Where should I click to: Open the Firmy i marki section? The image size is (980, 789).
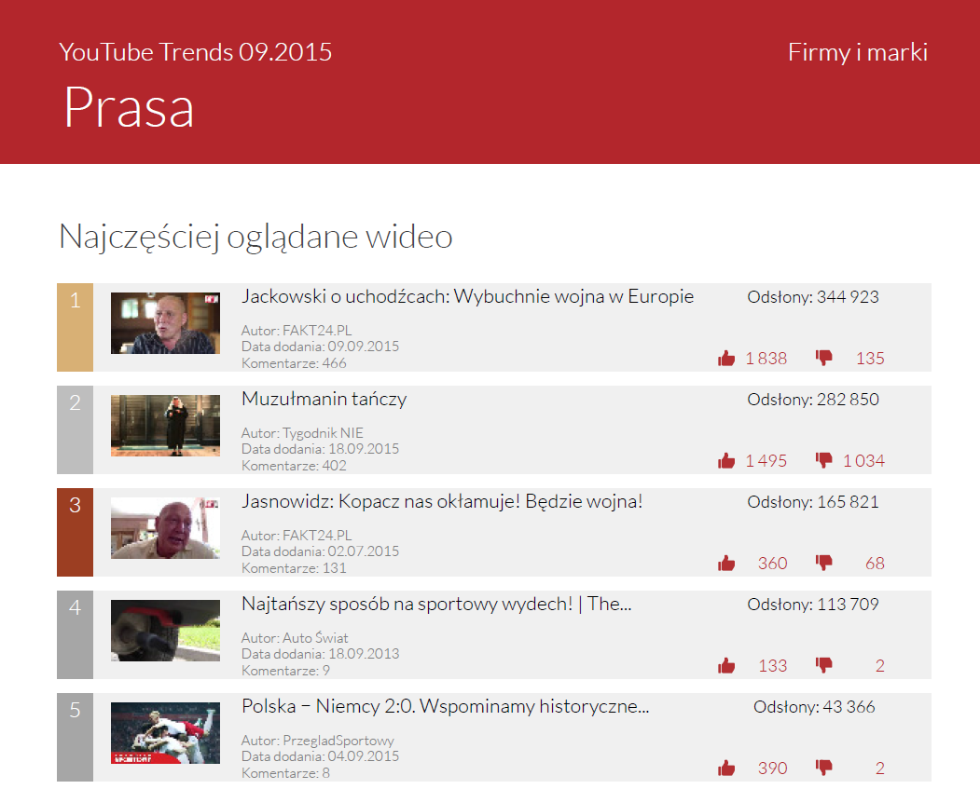[856, 52]
